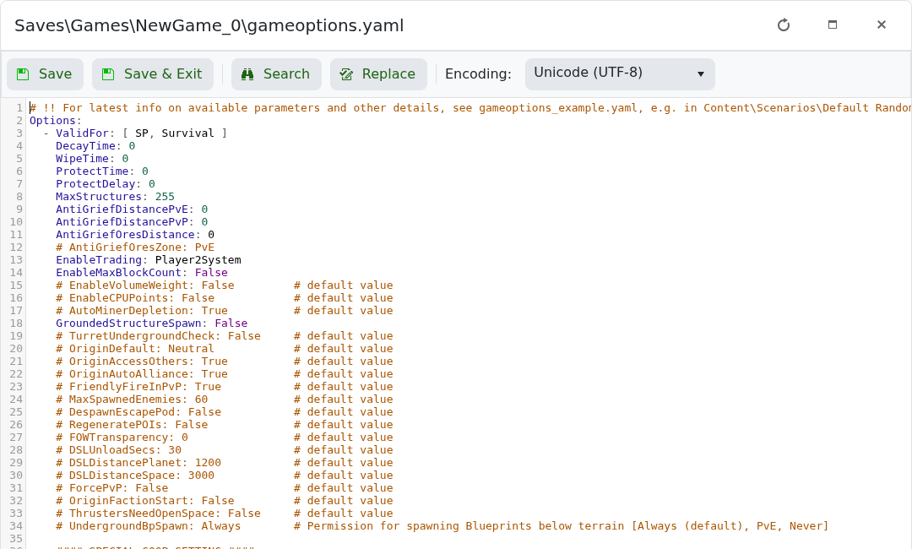Click 'EnableMaxBlockCount' key
The width and height of the screenshot is (912, 549).
(119, 273)
